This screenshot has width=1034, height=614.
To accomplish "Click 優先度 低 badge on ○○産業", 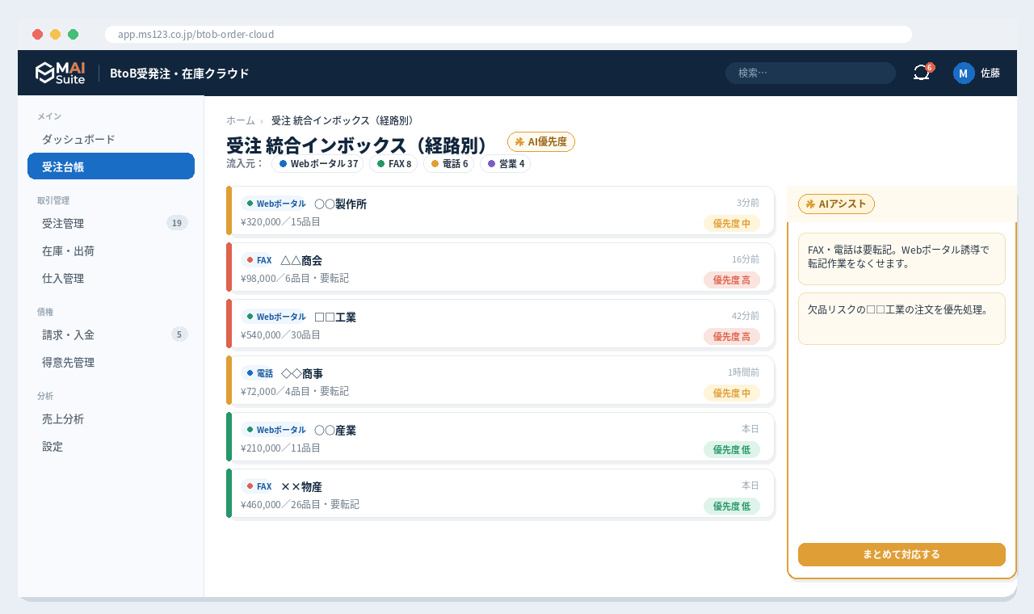I will pyautogui.click(x=731, y=450).
